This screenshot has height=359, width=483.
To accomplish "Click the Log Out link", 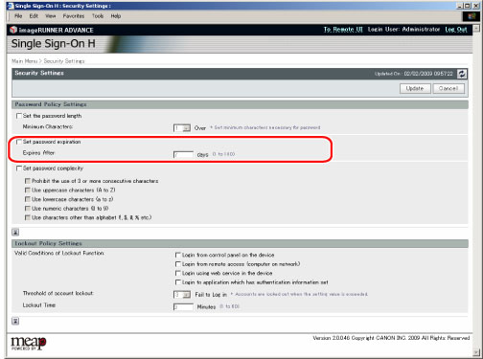I will 456,30.
